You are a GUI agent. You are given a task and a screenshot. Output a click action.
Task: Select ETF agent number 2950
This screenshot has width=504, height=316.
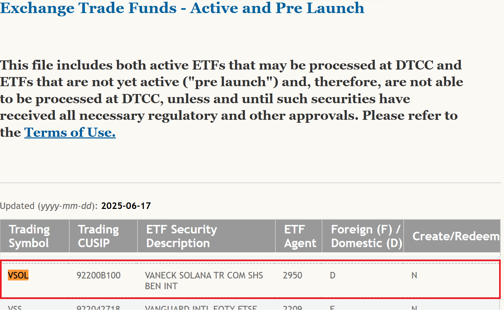[x=292, y=275]
